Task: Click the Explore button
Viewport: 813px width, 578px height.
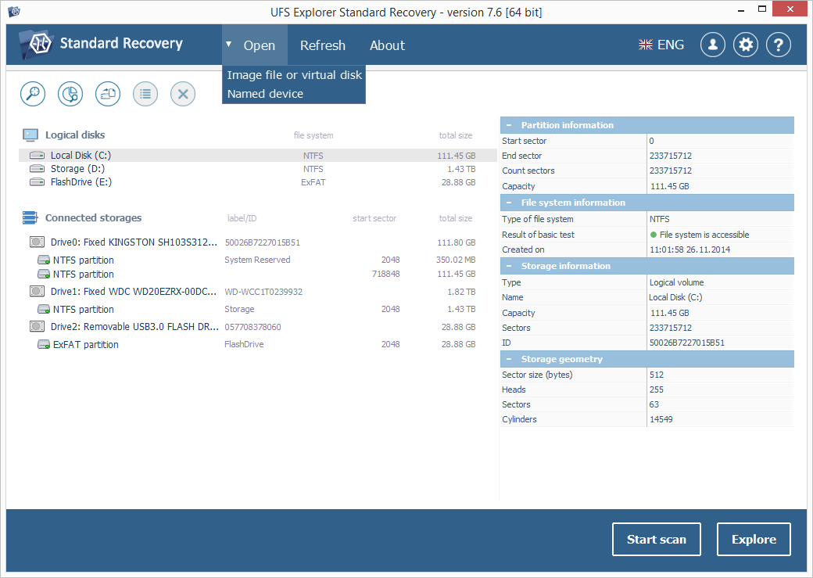Action: tap(754, 539)
